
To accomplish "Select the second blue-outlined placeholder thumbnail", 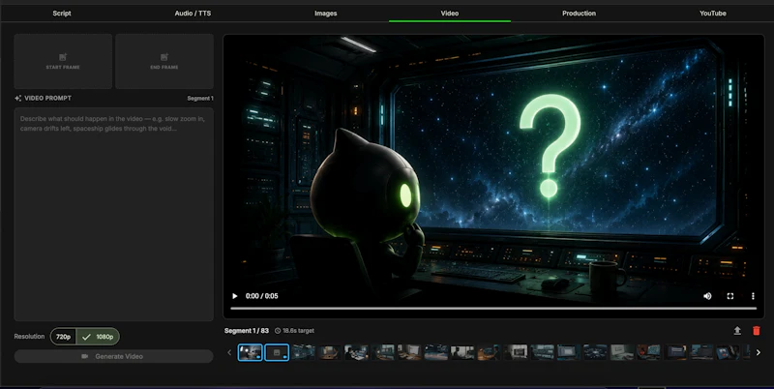I will point(277,352).
